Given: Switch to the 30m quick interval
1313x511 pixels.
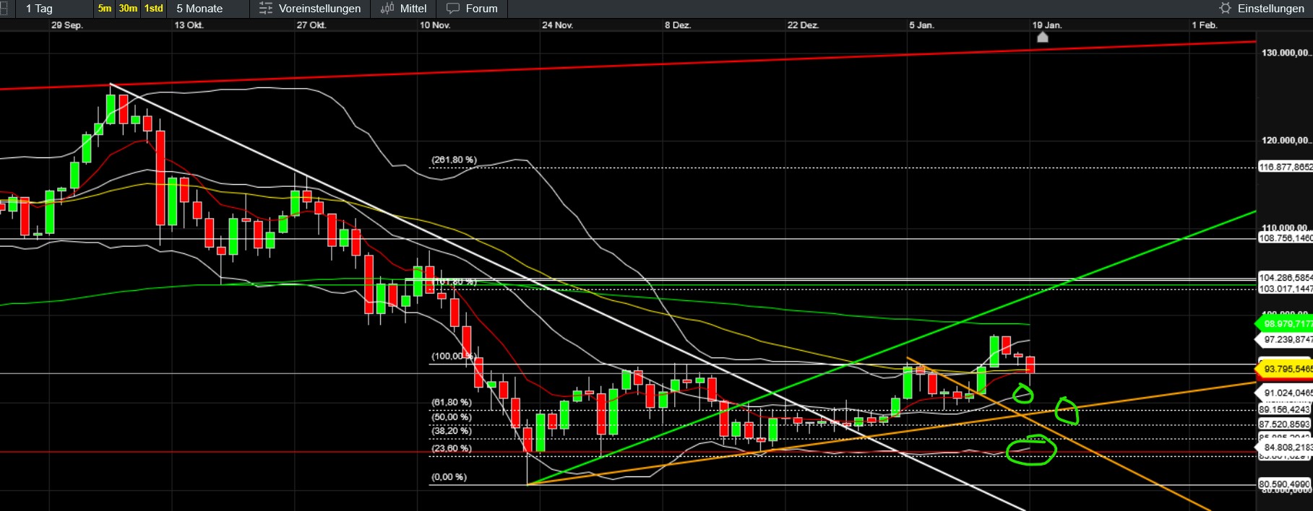Looking at the screenshot, I should (x=128, y=9).
